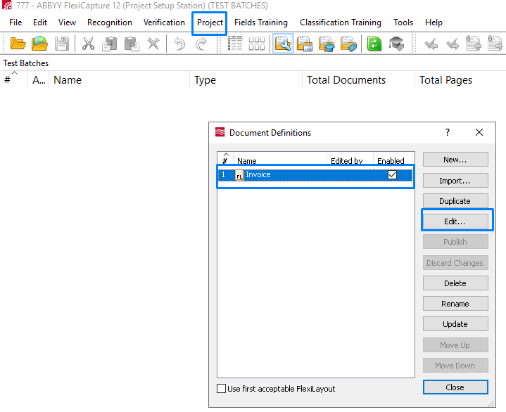Sort batches by Type column header
Viewport: 506px width, 412px height.
pyautogui.click(x=246, y=80)
